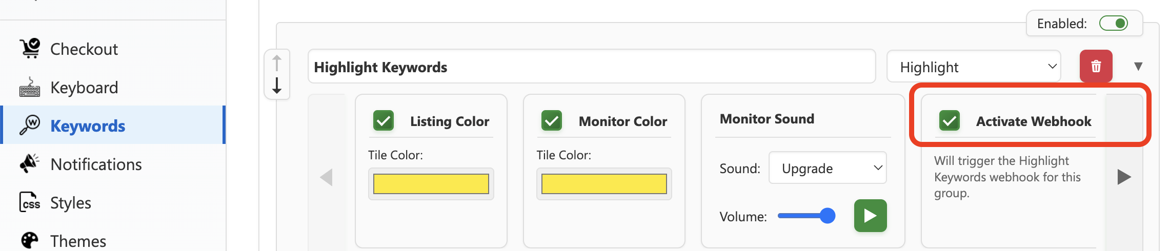The width and height of the screenshot is (1169, 251).
Task: Uncheck the Listing Color checkbox
Action: (x=384, y=121)
